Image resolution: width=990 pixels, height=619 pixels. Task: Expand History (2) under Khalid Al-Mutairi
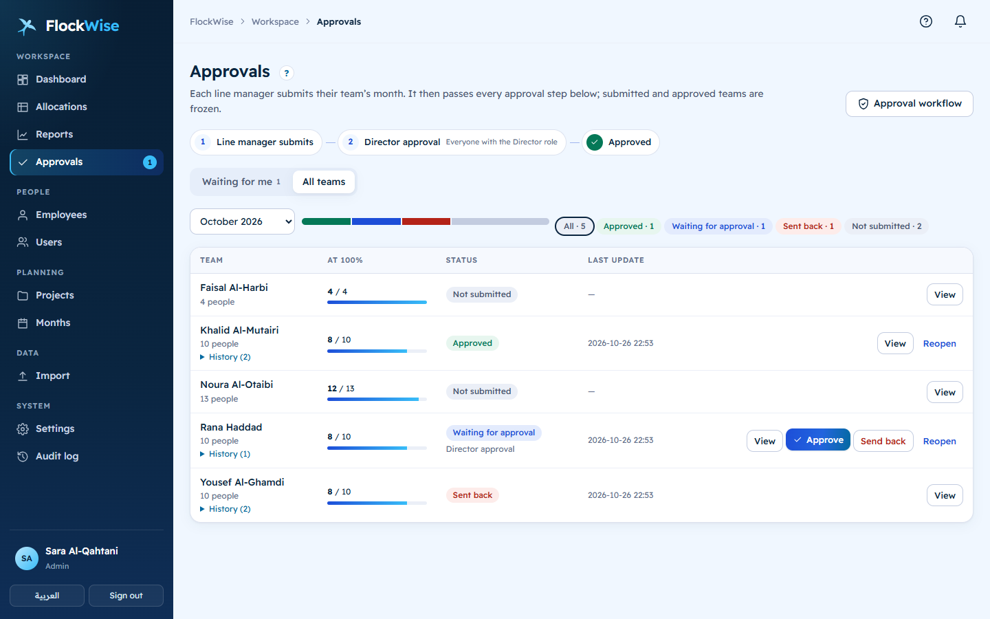point(225,357)
